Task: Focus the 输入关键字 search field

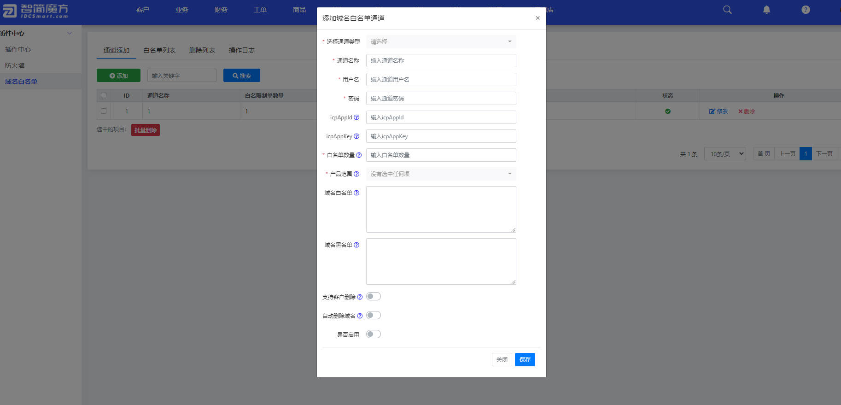Action: (182, 76)
